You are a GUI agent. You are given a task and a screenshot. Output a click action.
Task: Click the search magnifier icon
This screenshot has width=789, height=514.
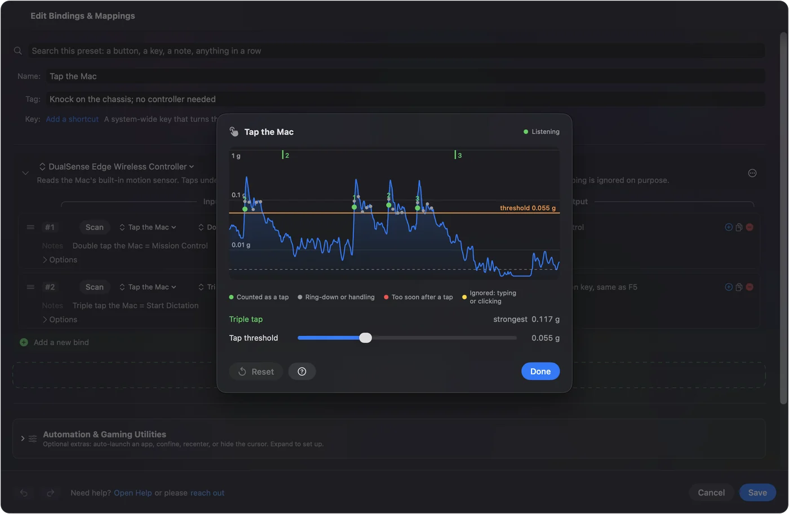click(x=18, y=51)
